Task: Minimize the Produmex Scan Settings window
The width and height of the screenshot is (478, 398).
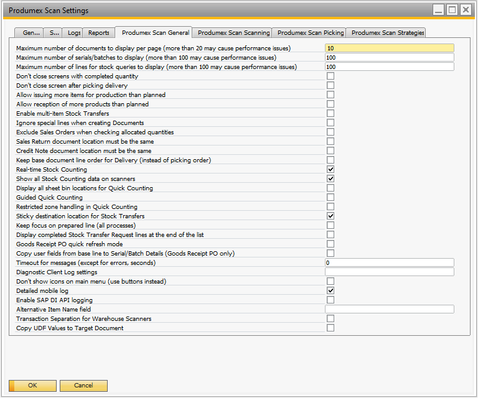Action: coord(439,10)
